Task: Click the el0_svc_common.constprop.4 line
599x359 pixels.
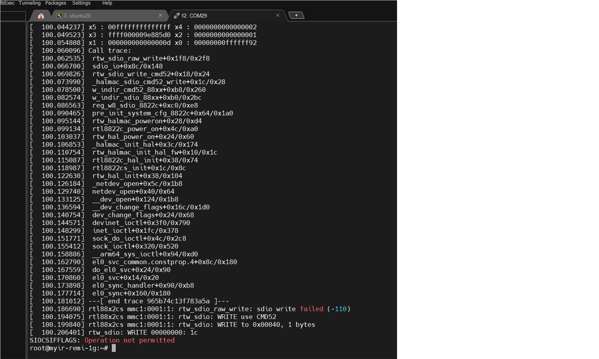Action: tap(133, 262)
